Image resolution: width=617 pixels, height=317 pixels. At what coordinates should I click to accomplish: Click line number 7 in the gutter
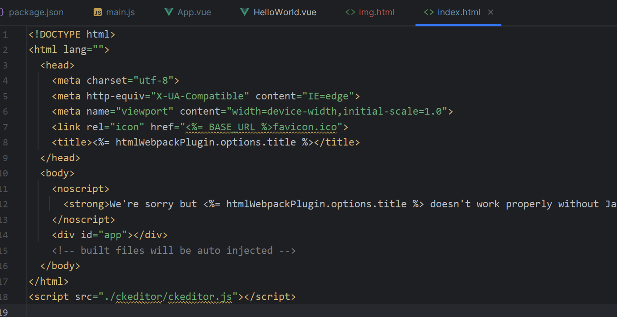[5, 127]
